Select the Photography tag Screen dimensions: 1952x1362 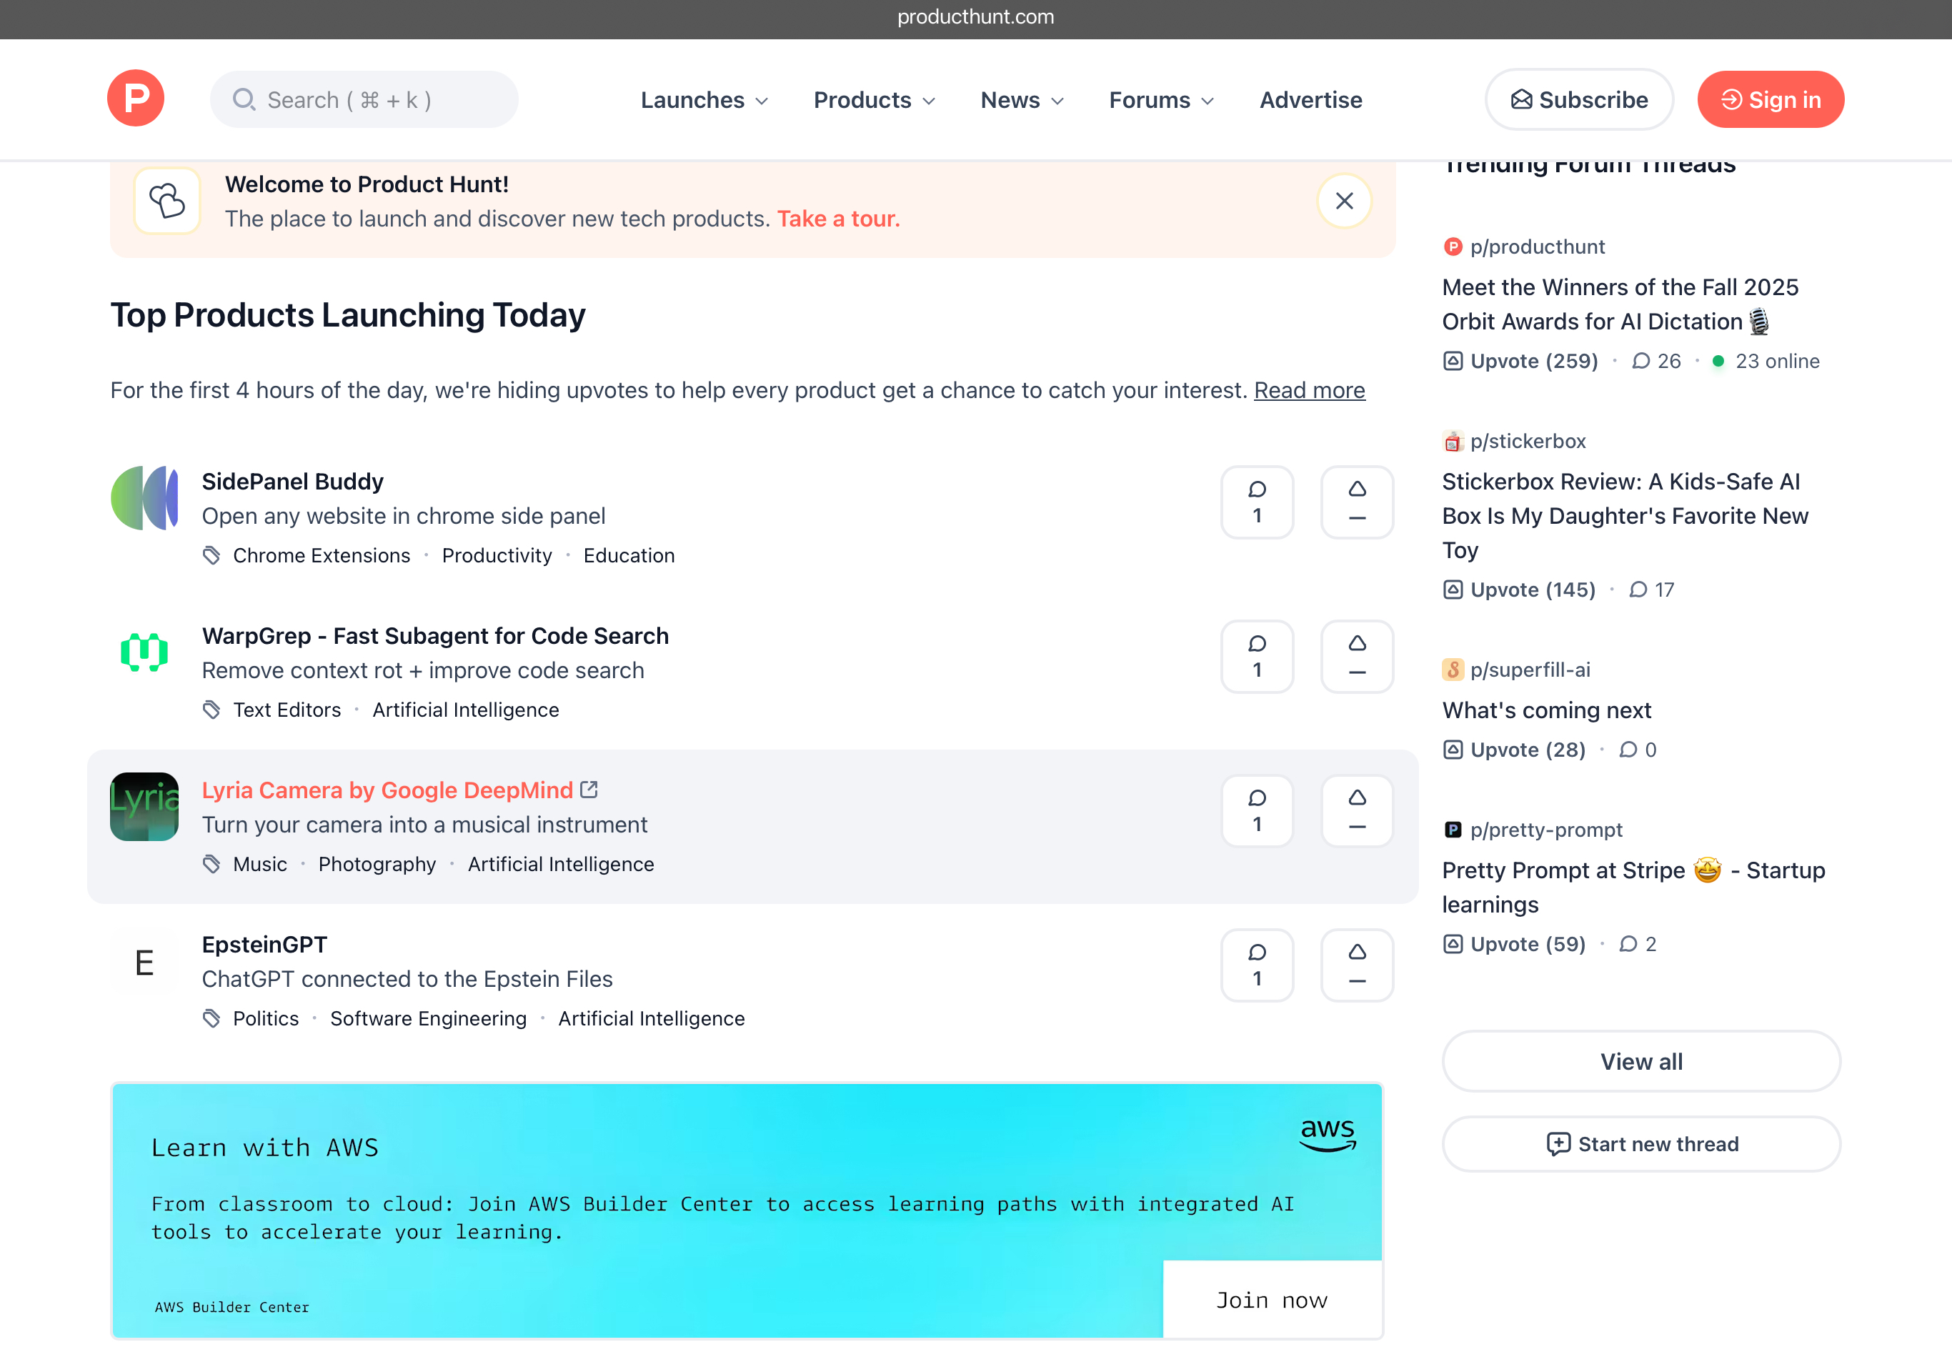[377, 864]
